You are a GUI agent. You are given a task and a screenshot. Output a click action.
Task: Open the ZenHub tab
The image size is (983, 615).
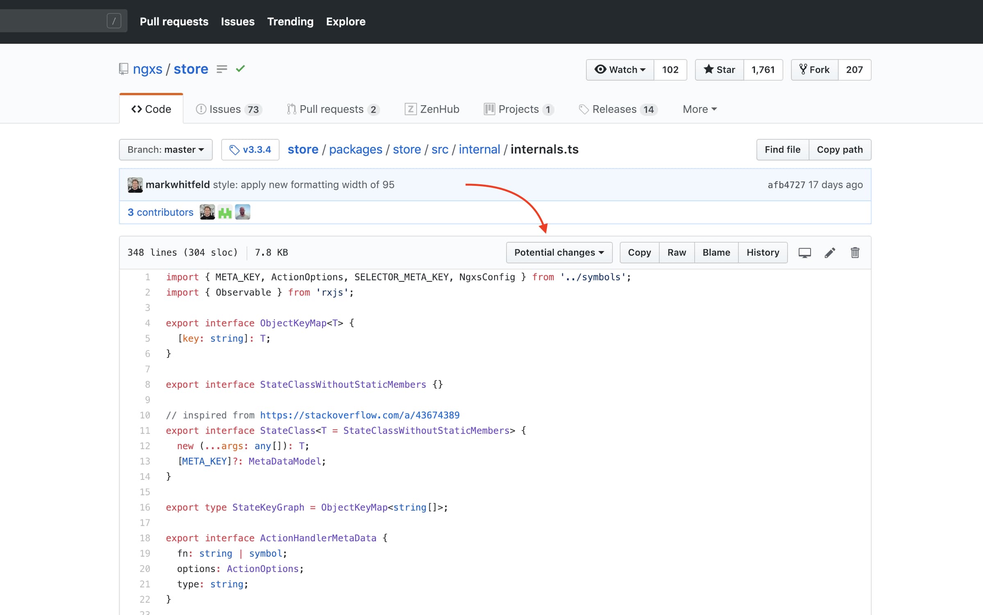tap(432, 109)
